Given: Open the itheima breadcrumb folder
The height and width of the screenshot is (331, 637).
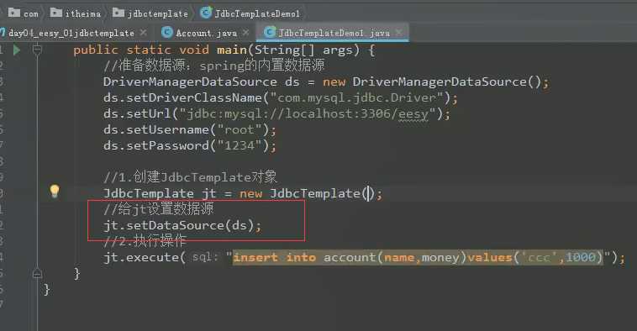Looking at the screenshot, I should pyautogui.click(x=76, y=13).
